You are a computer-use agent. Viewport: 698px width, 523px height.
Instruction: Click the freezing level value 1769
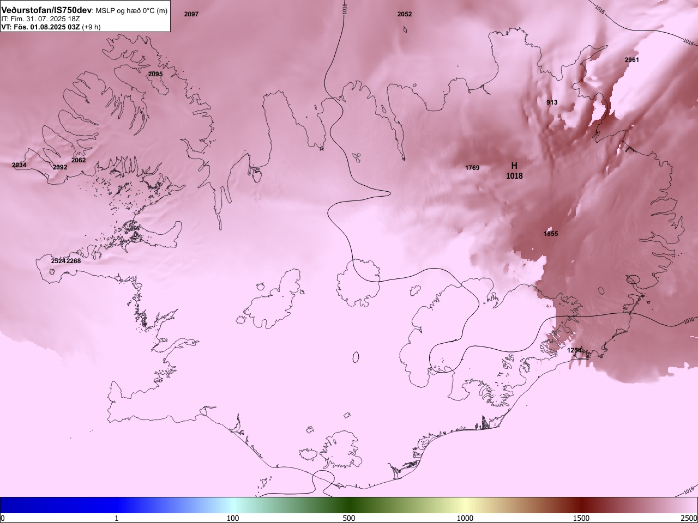pos(472,168)
